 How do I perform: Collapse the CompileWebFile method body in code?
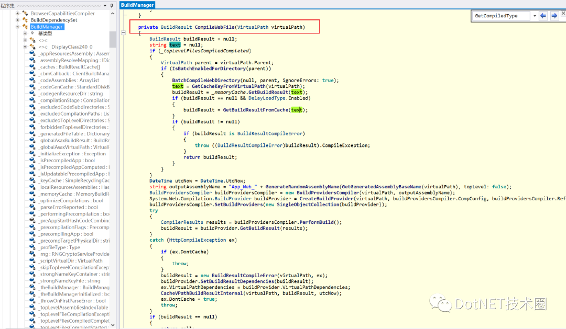[123, 33]
